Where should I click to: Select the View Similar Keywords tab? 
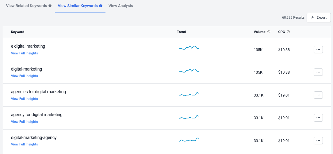[78, 6]
